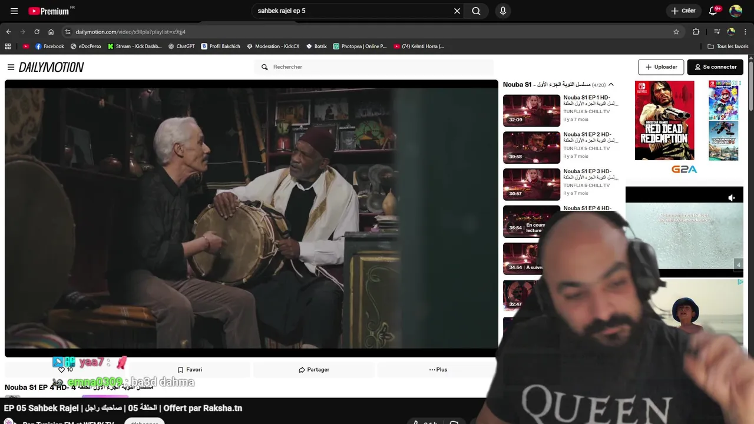
Task: Click the Dailymotion video player
Action: pos(251,218)
